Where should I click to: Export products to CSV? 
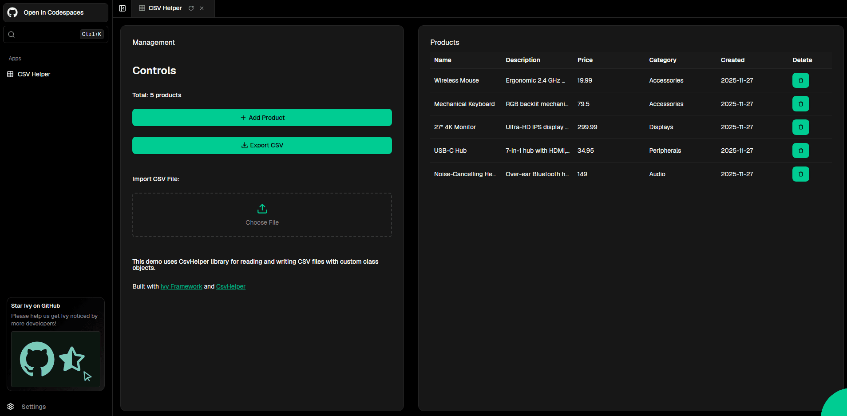click(x=262, y=146)
